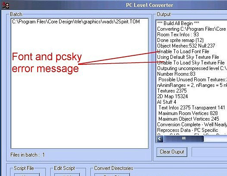This screenshot has width=227, height=176.
Task: Click the PC Level Converter title bar
Action: point(150,5)
